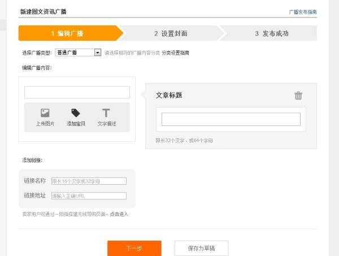Screen dimensions: 339x256
Task: Open the 广播发布指南 link
Action: tap(303, 11)
